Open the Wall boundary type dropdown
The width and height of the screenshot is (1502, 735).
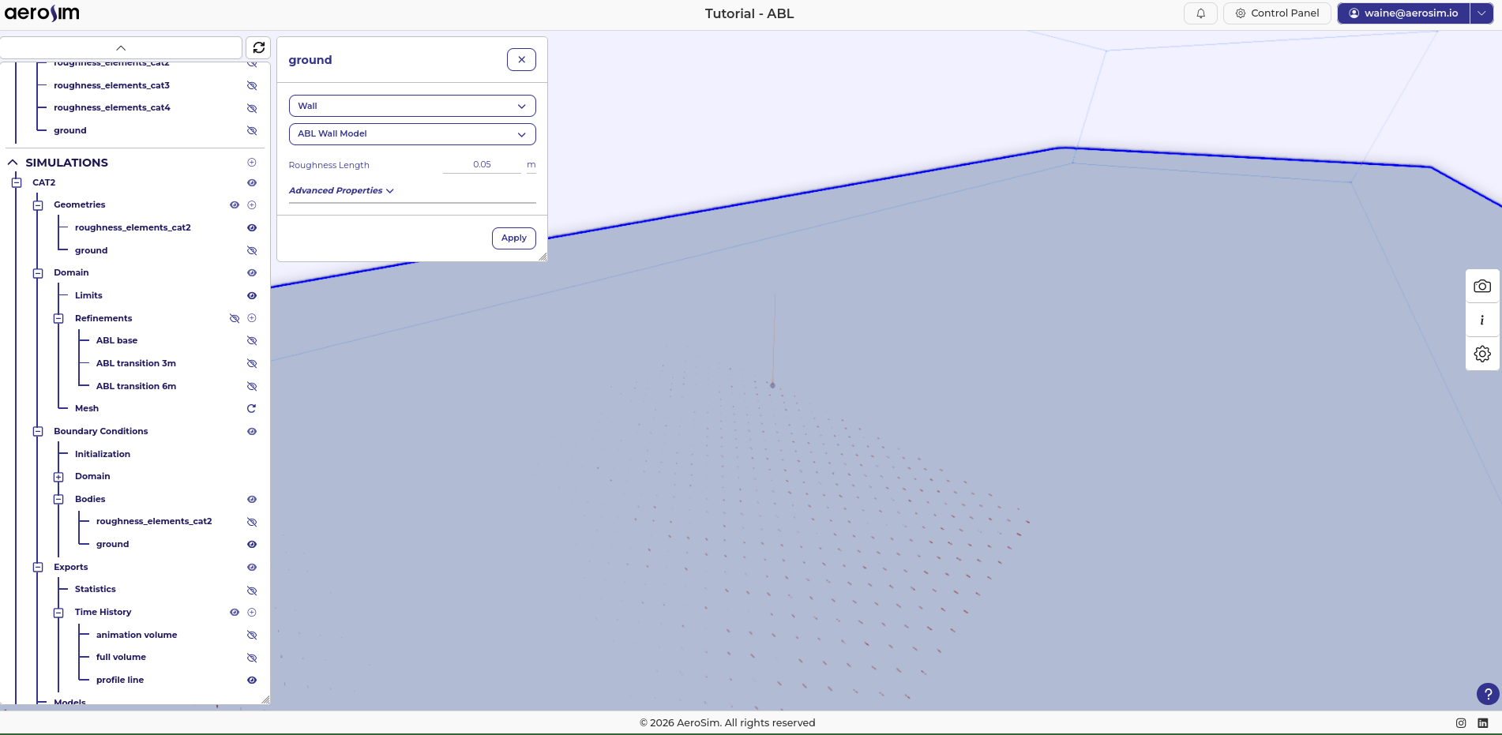(x=411, y=106)
